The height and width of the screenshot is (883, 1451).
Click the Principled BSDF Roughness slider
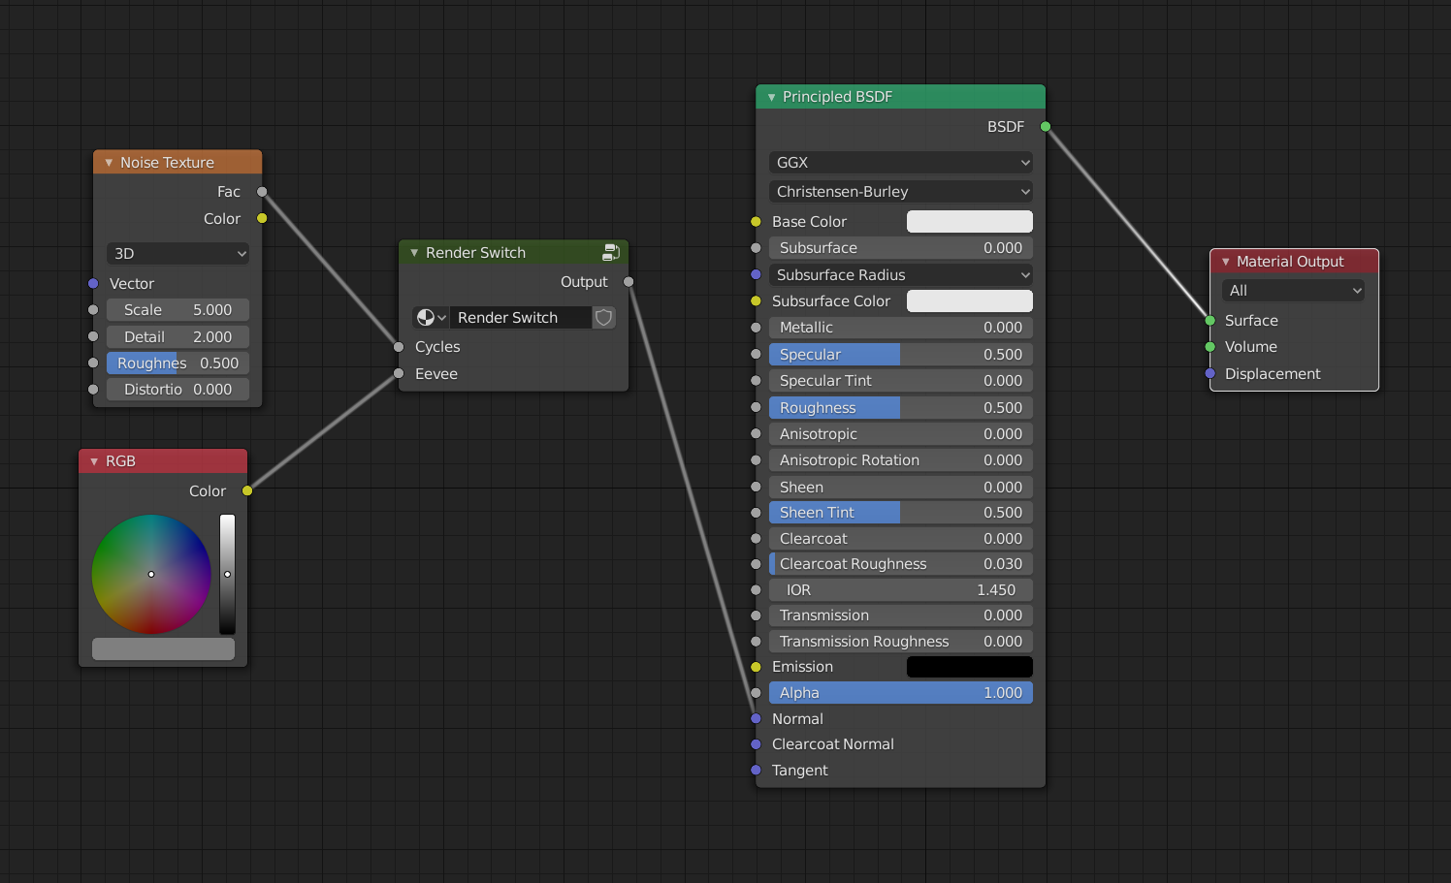[901, 408]
